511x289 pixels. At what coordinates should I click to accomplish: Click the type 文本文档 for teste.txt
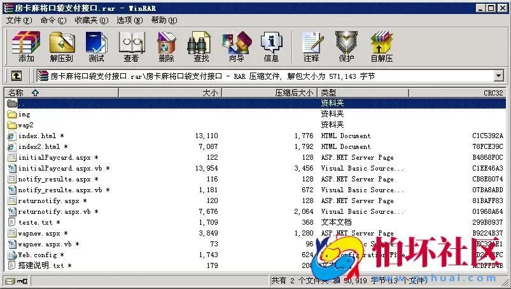click(x=337, y=222)
